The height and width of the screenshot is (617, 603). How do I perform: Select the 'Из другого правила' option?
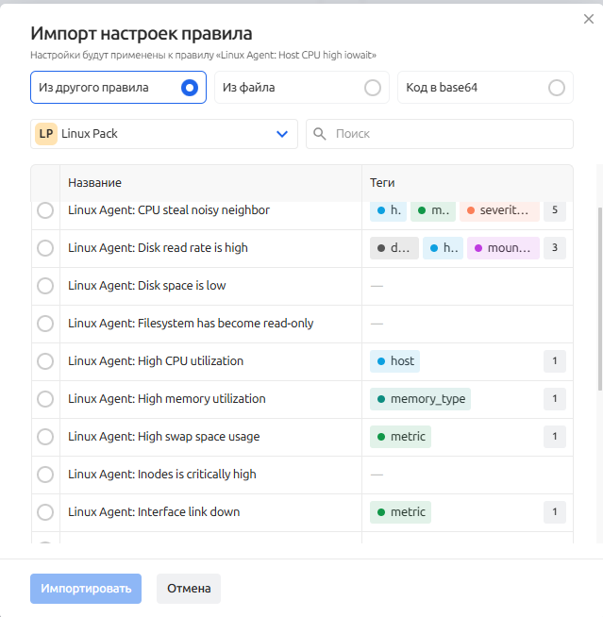coord(119,88)
